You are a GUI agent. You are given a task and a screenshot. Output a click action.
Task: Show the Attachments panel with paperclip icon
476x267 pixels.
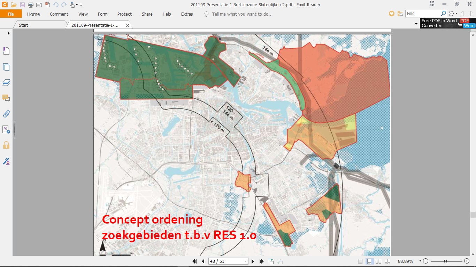coord(6,114)
